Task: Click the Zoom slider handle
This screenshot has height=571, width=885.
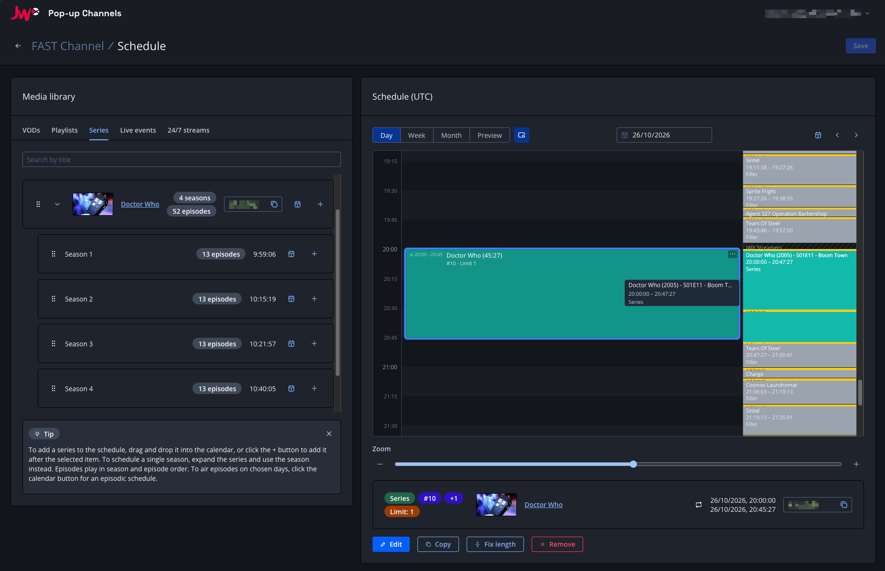Action: click(633, 464)
